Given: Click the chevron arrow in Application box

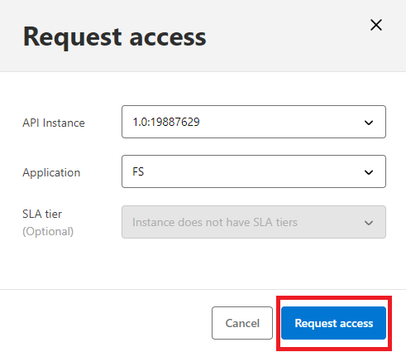Looking at the screenshot, I should [369, 172].
